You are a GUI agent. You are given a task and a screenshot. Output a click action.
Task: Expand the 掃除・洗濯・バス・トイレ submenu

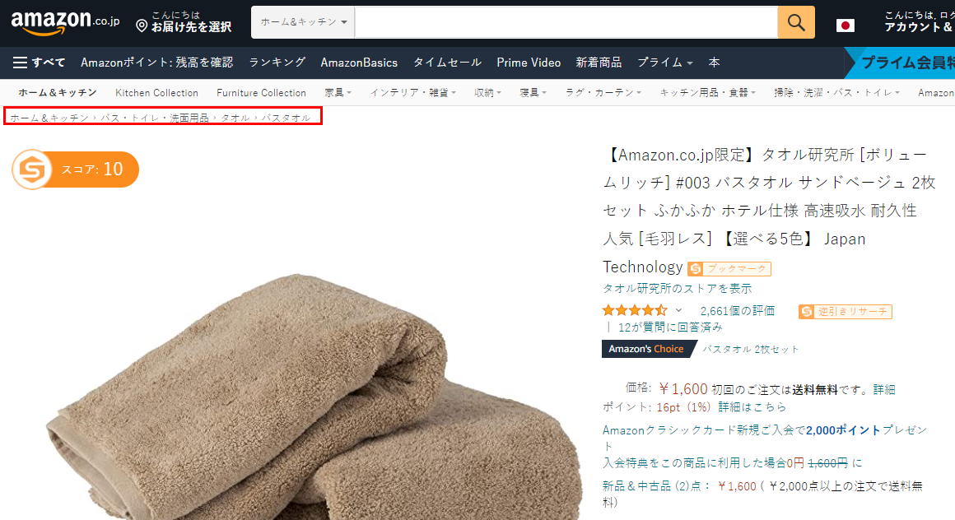(836, 92)
